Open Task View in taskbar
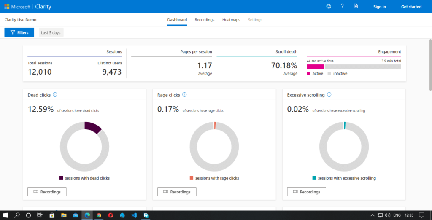 click(x=40, y=215)
